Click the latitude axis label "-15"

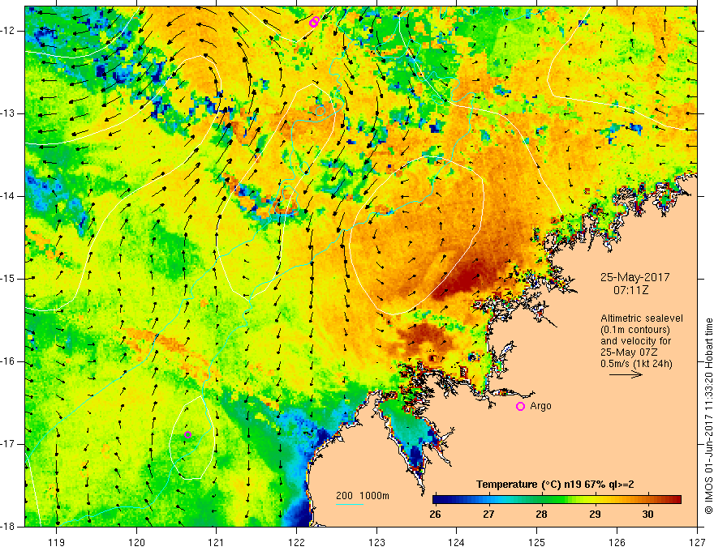pyautogui.click(x=9, y=279)
